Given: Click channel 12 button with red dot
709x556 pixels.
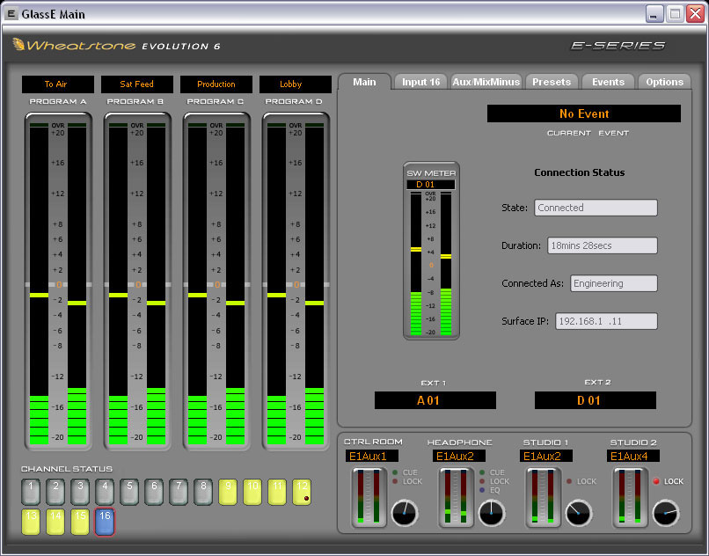Looking at the screenshot, I should point(302,492).
